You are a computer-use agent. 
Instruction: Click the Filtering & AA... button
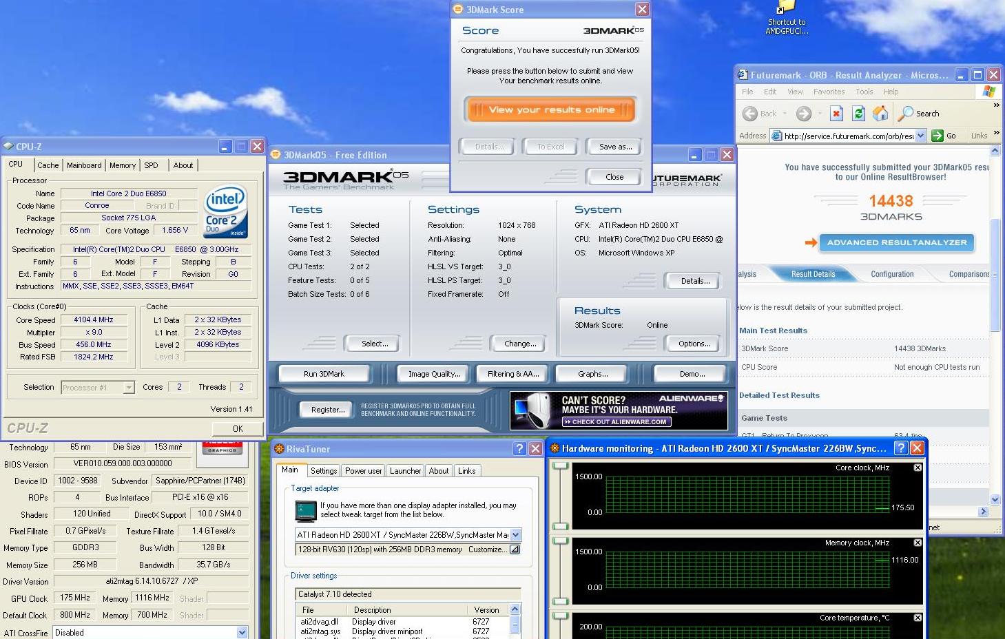(513, 374)
